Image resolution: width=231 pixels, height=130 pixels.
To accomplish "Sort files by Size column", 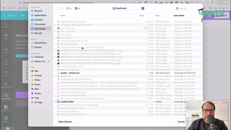I will (142, 16).
